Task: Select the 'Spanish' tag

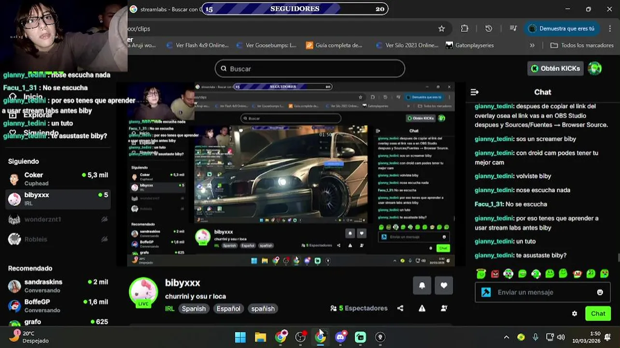Action: point(194,308)
